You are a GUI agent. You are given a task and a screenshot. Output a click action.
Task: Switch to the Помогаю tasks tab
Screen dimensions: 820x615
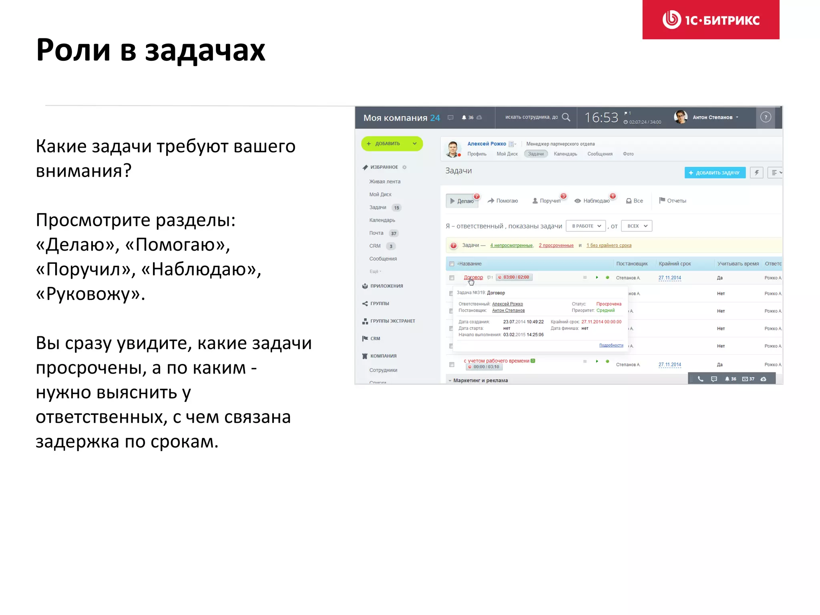pyautogui.click(x=502, y=201)
